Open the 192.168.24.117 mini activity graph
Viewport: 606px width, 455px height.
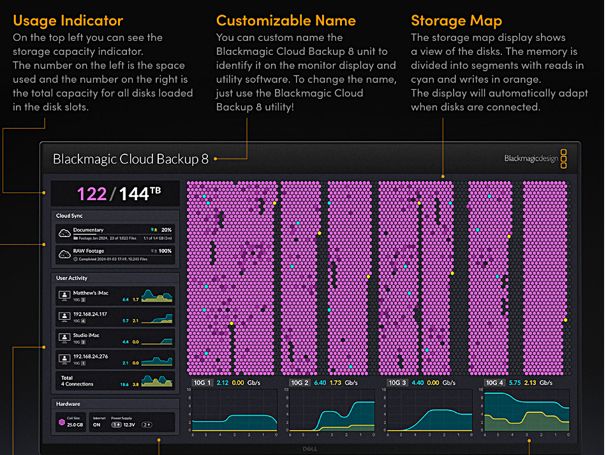[157, 318]
